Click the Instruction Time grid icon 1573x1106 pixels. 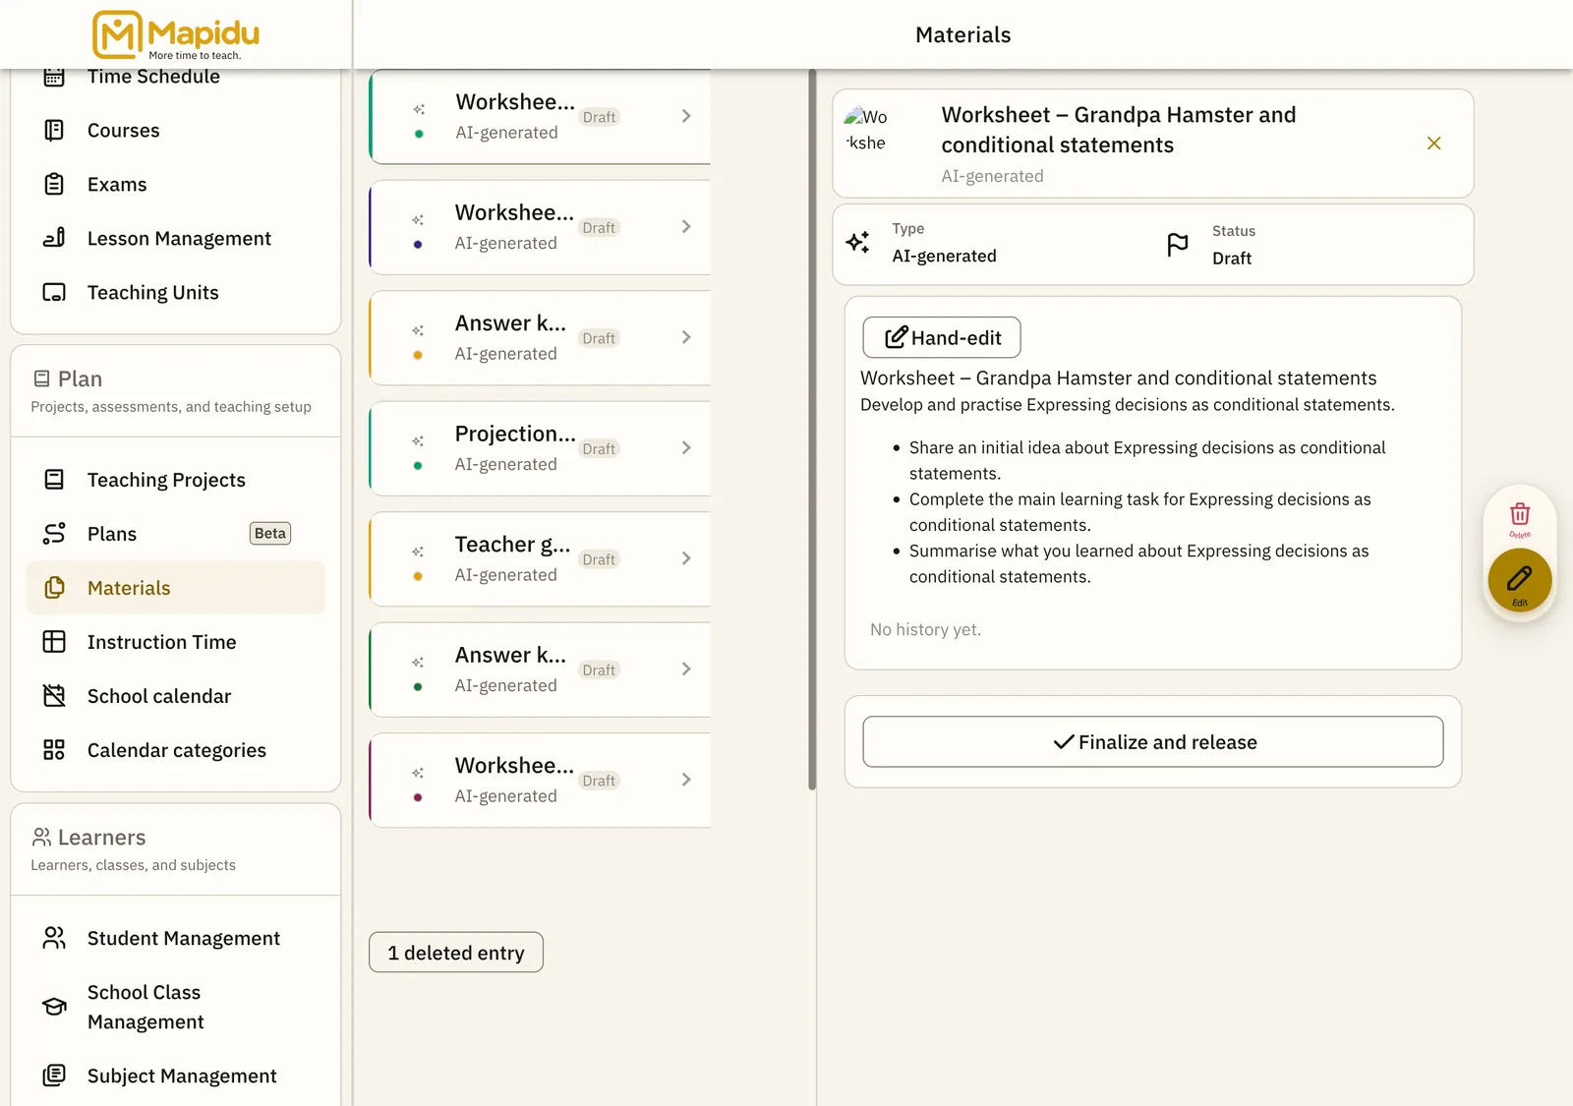click(x=54, y=642)
